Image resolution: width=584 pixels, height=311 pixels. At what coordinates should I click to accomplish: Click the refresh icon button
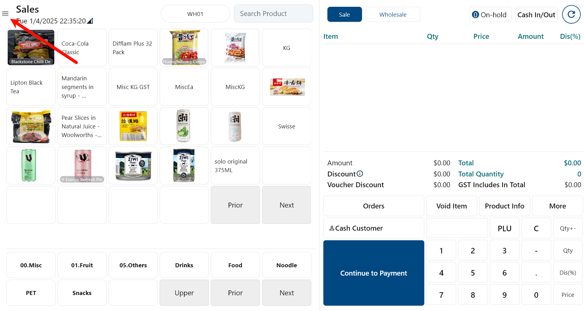(x=571, y=14)
